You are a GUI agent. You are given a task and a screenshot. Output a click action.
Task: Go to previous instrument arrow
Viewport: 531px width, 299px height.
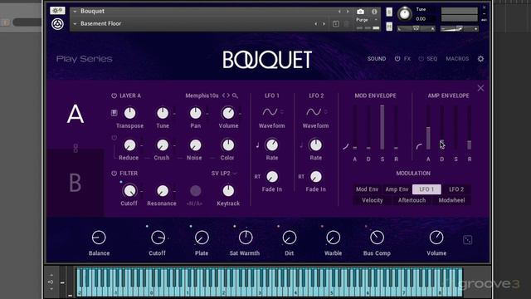pyautogui.click(x=339, y=12)
